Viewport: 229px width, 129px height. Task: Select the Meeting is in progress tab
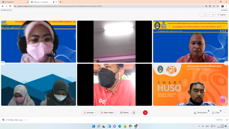pos(41,2)
